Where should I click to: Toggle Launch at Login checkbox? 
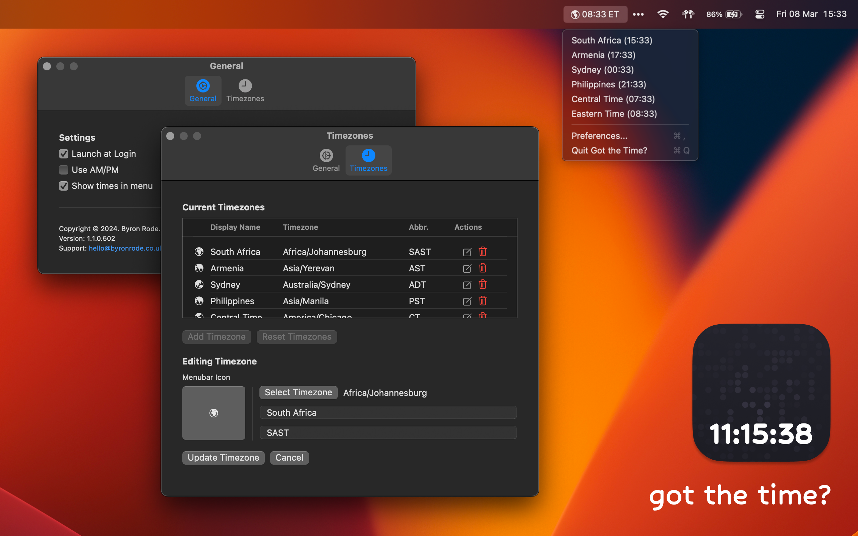point(63,154)
